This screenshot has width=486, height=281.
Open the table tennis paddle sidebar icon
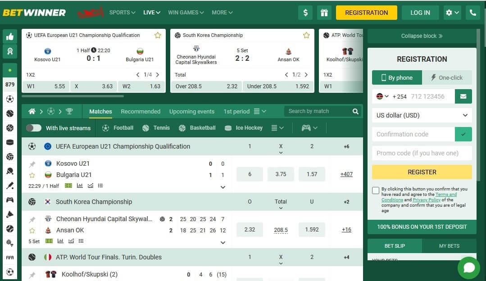click(10, 171)
